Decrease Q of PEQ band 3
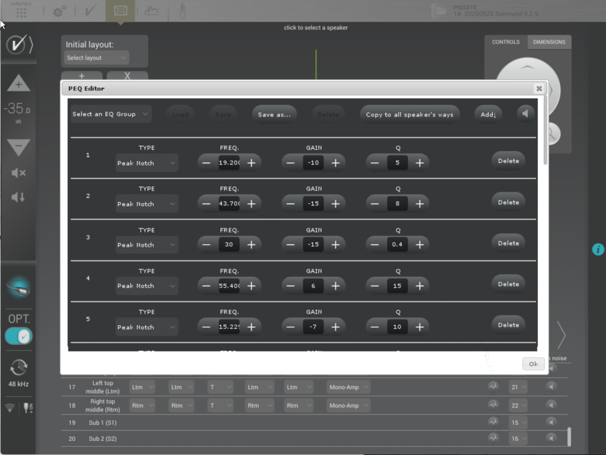606x455 pixels. (x=375, y=245)
